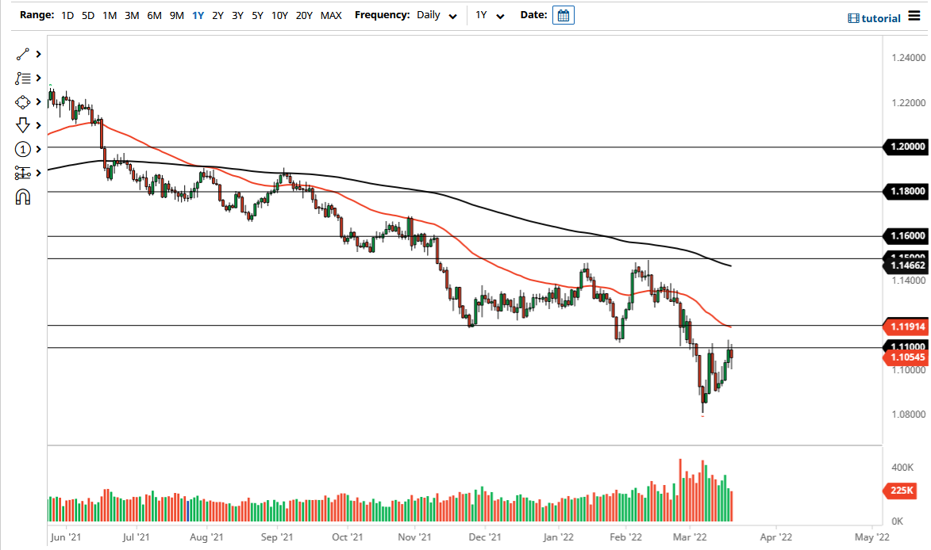
Task: Switch chart range to 6M
Action: tap(154, 14)
